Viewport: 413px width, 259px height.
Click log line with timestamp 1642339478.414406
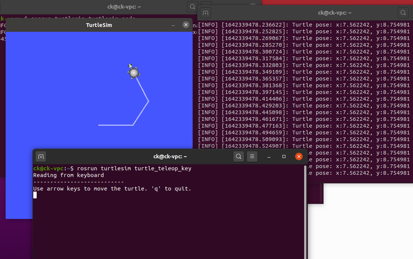(x=304, y=99)
